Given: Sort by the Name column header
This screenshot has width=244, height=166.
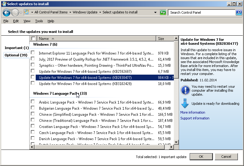Looking at the screenshot, I should pos(96,39).
